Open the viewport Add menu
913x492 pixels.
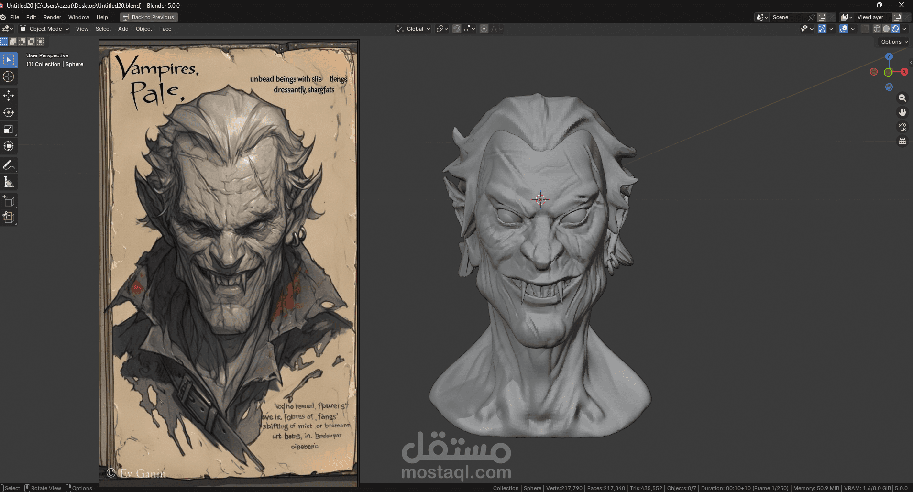click(123, 29)
